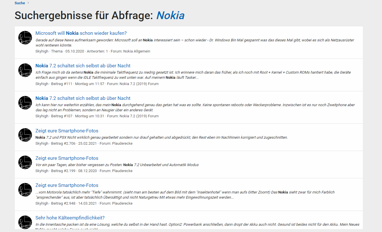Screen dimensions: 382x232
Task: Open the 'Nokia 7.2 schaltet sich selbst ab' result with Beitrag #107
Action: pos(83,98)
